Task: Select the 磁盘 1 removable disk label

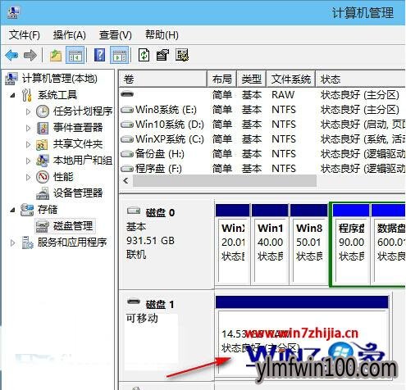Action: [160, 304]
